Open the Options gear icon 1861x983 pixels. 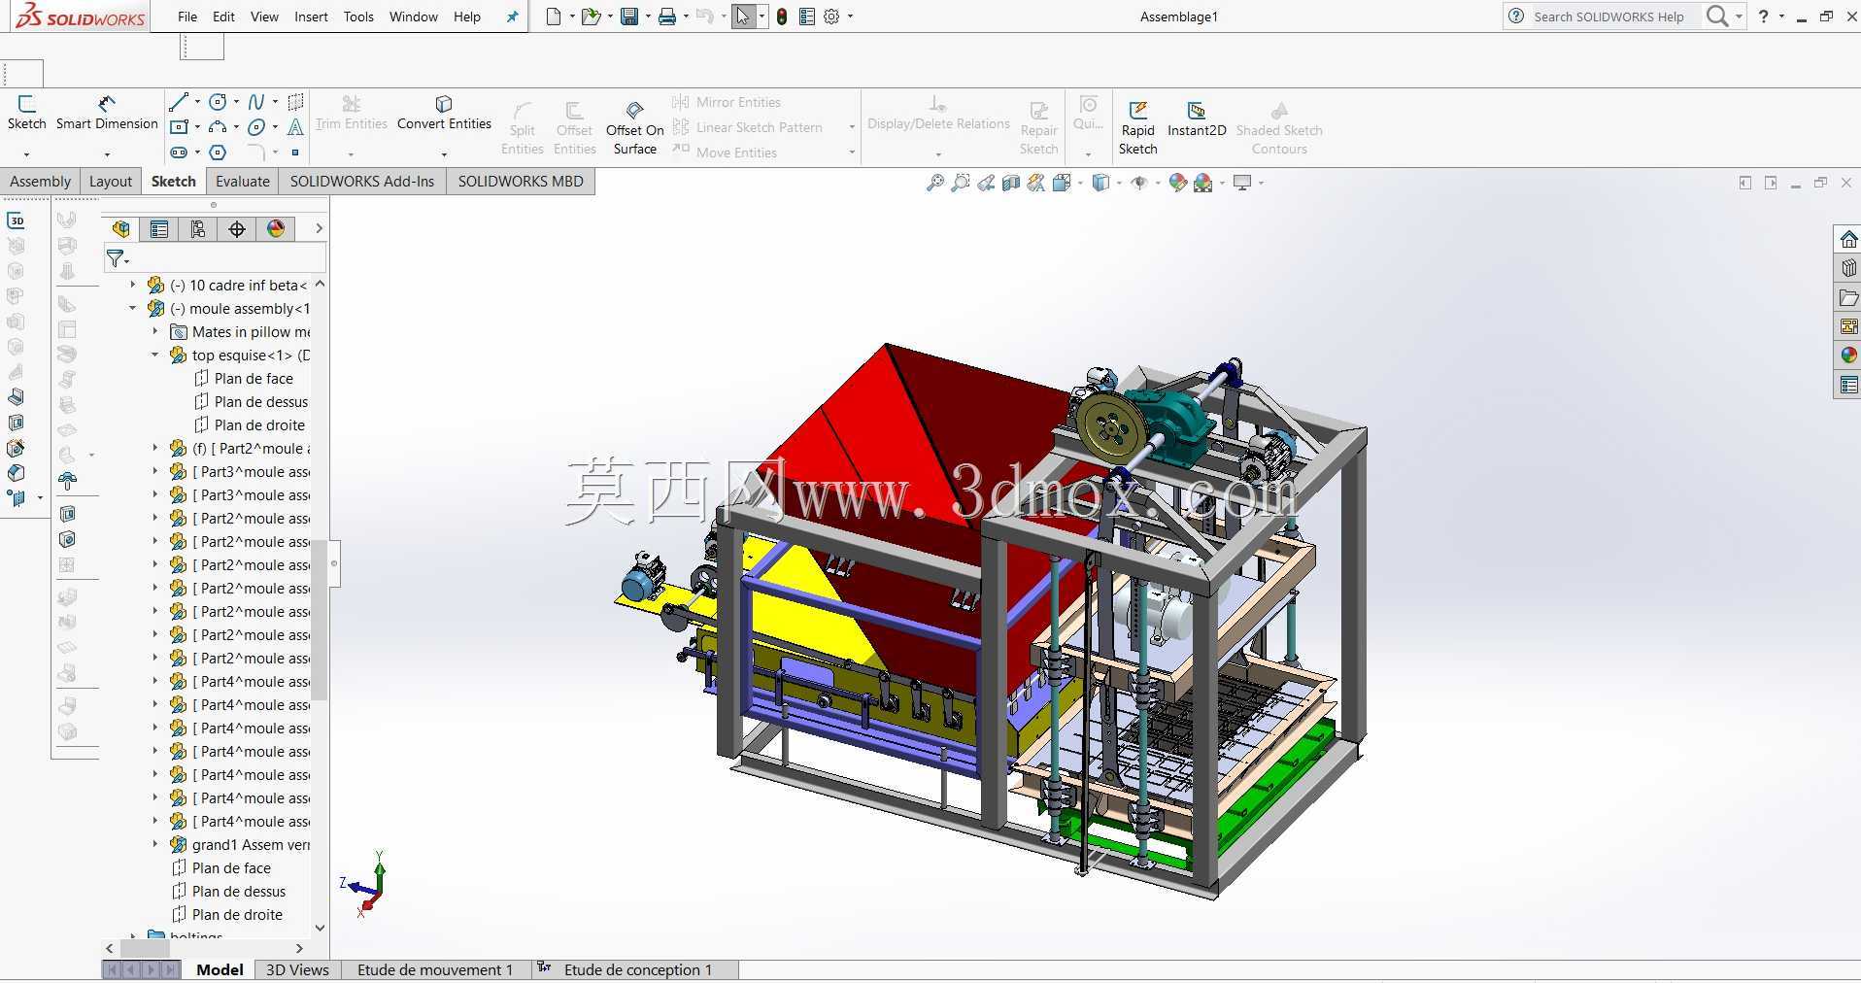(831, 17)
